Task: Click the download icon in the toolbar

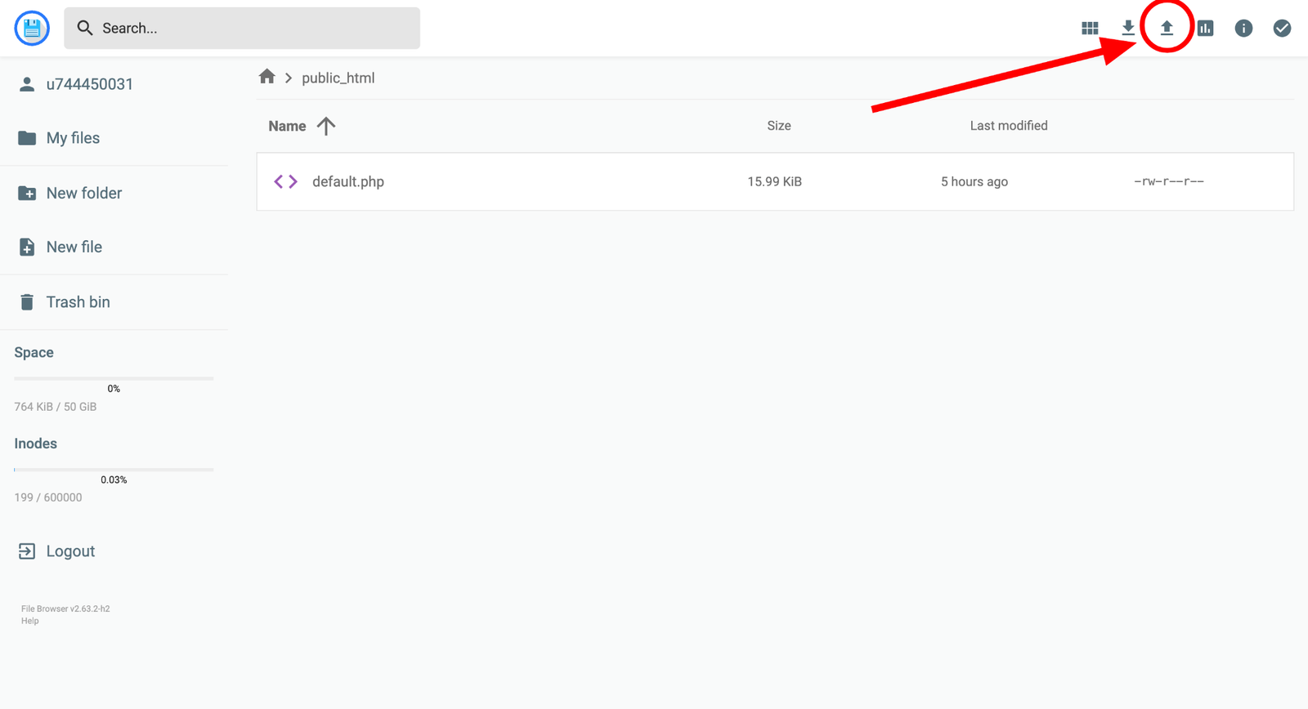Action: (1128, 29)
